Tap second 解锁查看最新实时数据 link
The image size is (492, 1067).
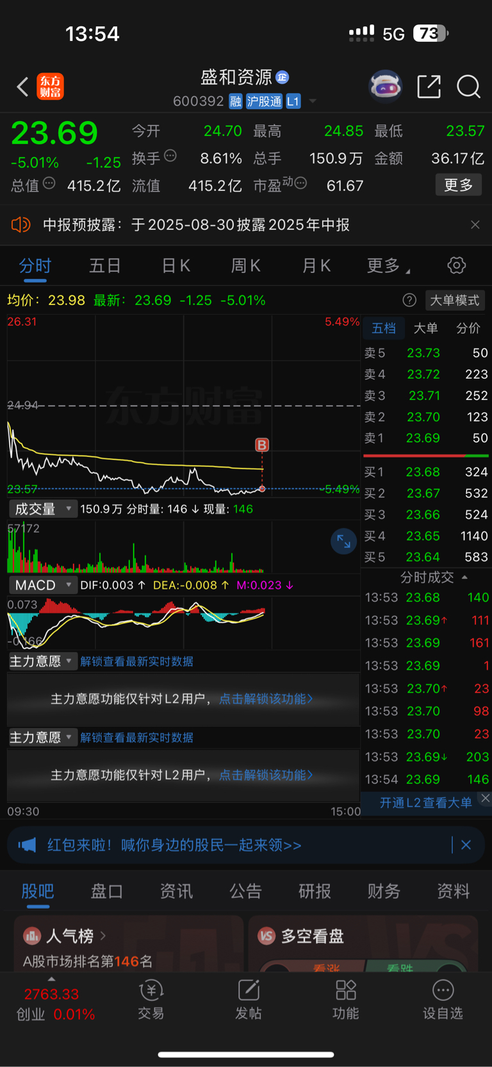(136, 738)
